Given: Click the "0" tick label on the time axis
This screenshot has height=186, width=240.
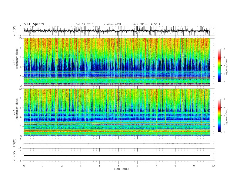Looking at the screenshot, I should pos(24,166).
